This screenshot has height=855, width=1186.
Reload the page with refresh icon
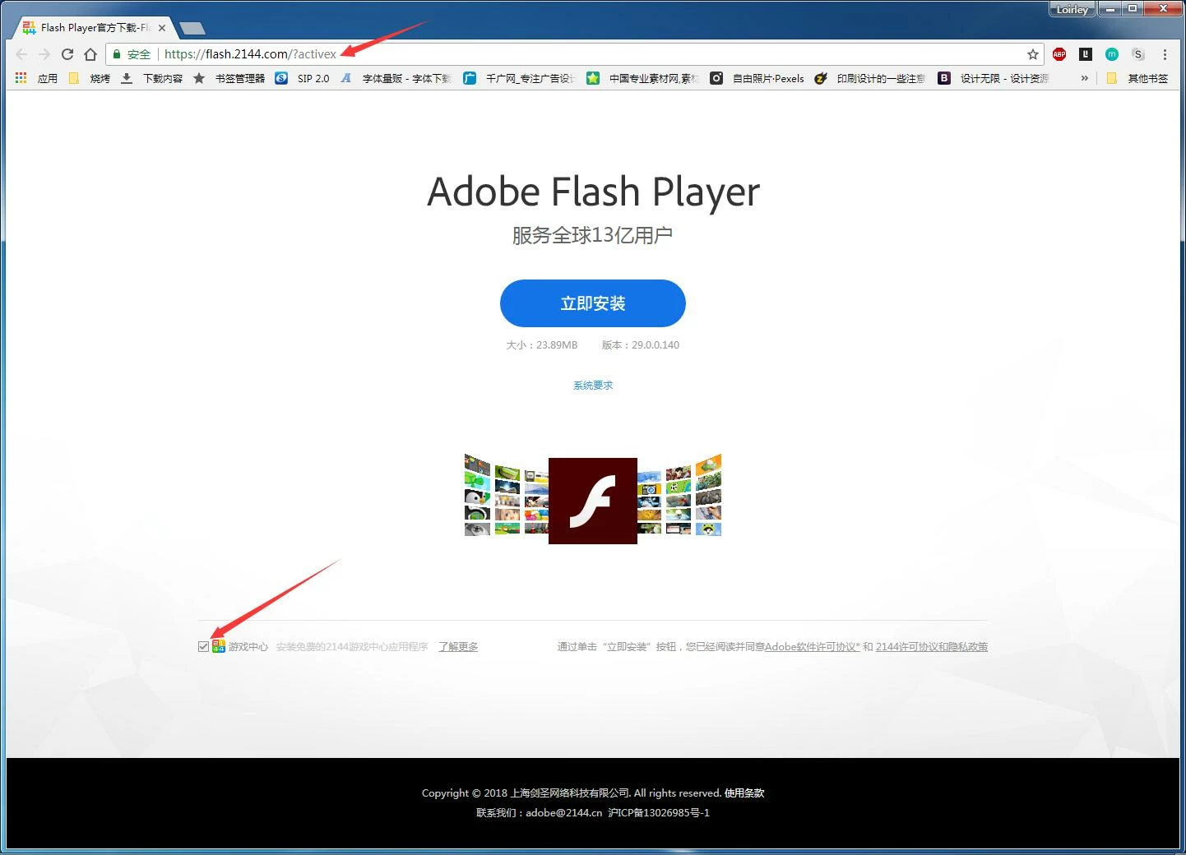tap(67, 54)
